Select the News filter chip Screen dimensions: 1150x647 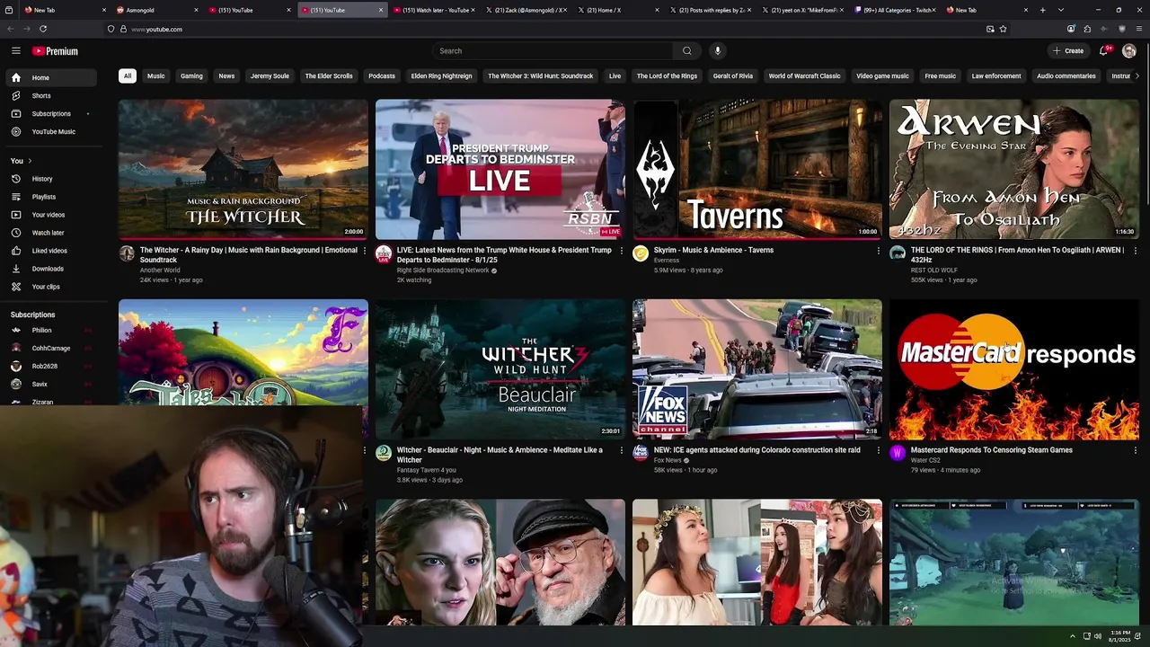(226, 76)
